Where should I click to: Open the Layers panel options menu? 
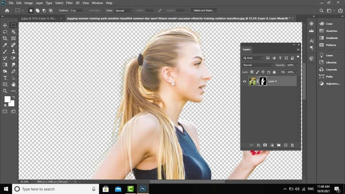pyautogui.click(x=298, y=49)
